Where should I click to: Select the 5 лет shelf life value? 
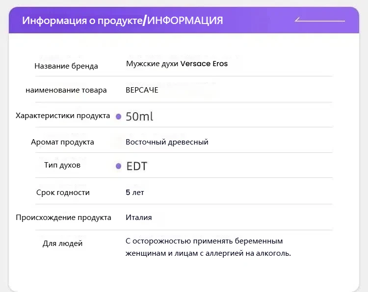coord(135,193)
